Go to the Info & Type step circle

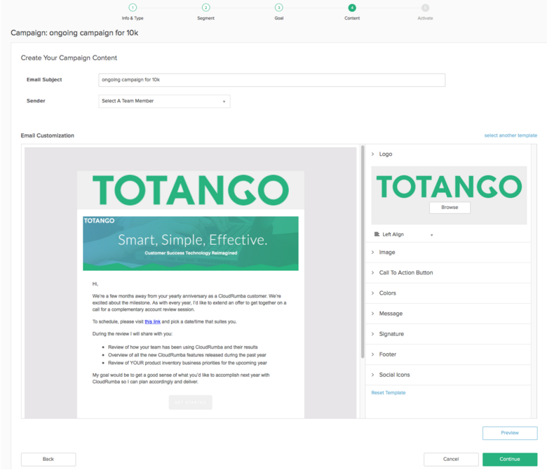click(x=133, y=7)
